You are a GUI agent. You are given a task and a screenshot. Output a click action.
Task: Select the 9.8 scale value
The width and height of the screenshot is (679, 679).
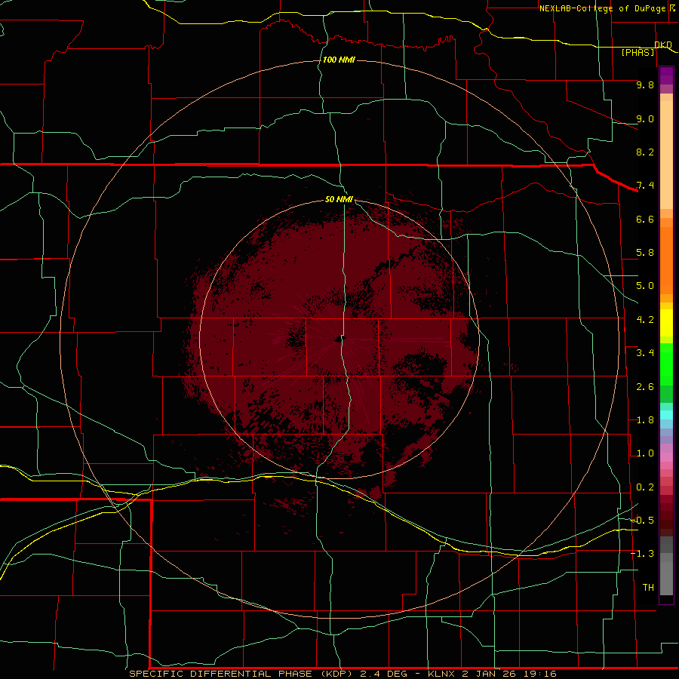click(x=645, y=84)
